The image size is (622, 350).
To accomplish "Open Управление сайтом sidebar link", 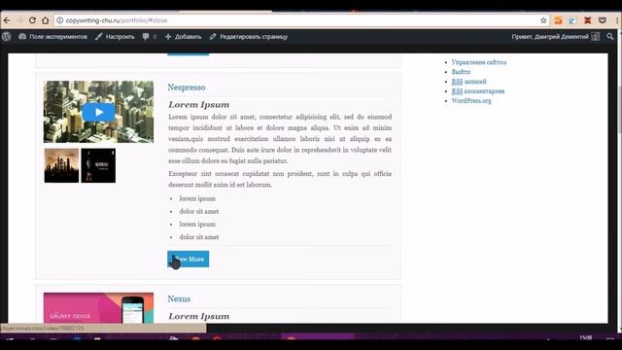I will [x=479, y=62].
